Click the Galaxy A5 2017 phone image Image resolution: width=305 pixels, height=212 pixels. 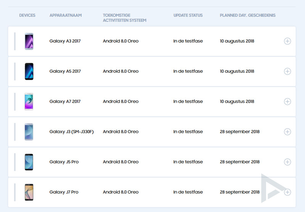(29, 72)
